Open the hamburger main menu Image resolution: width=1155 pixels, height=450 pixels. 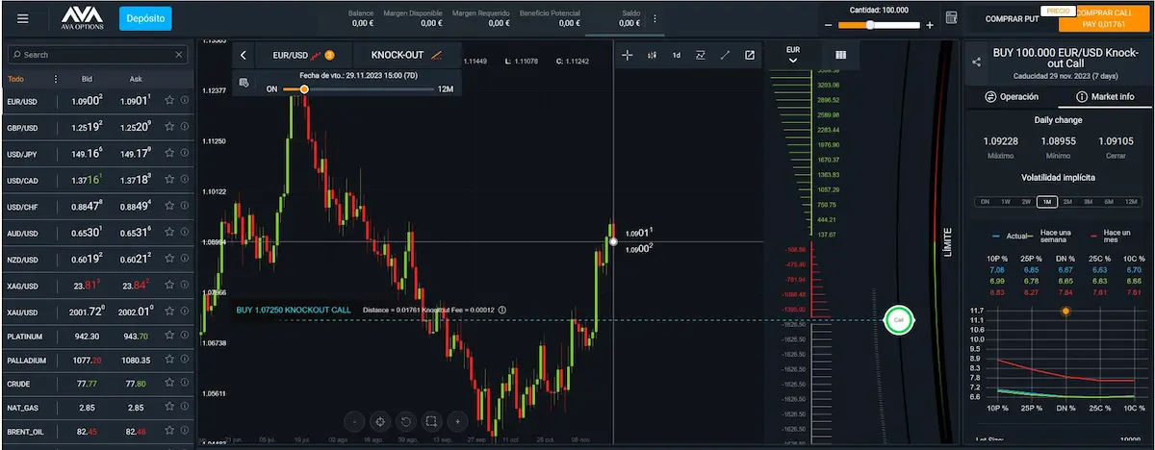[23, 18]
